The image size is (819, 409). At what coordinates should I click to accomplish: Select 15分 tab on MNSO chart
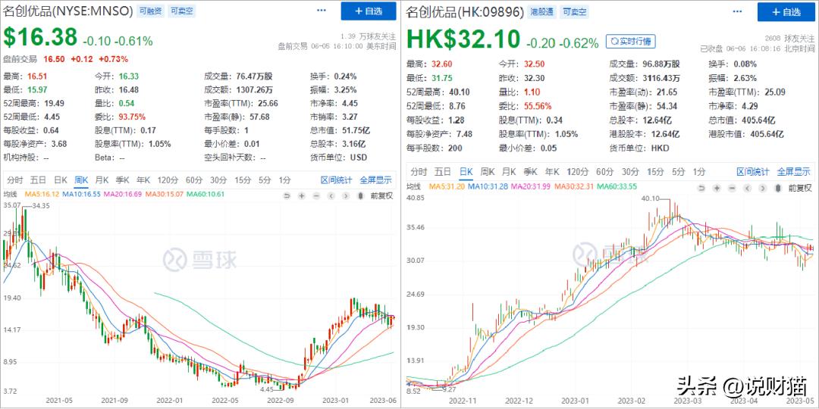(x=243, y=180)
